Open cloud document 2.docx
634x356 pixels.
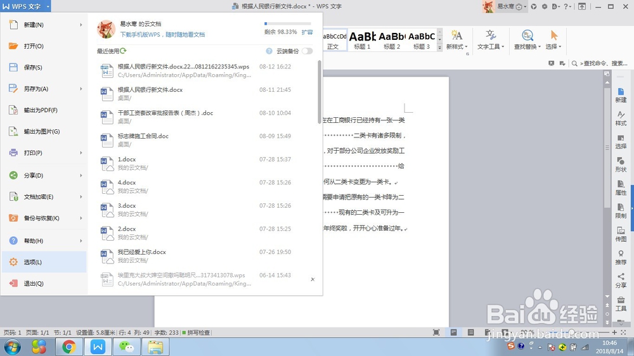click(206, 232)
